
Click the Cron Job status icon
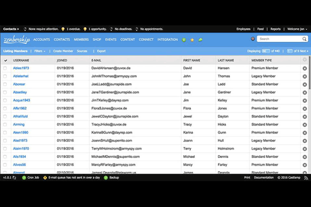(24, 177)
